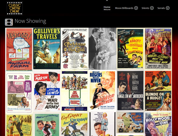Open the Hollywood and Vine poster

tap(158, 124)
